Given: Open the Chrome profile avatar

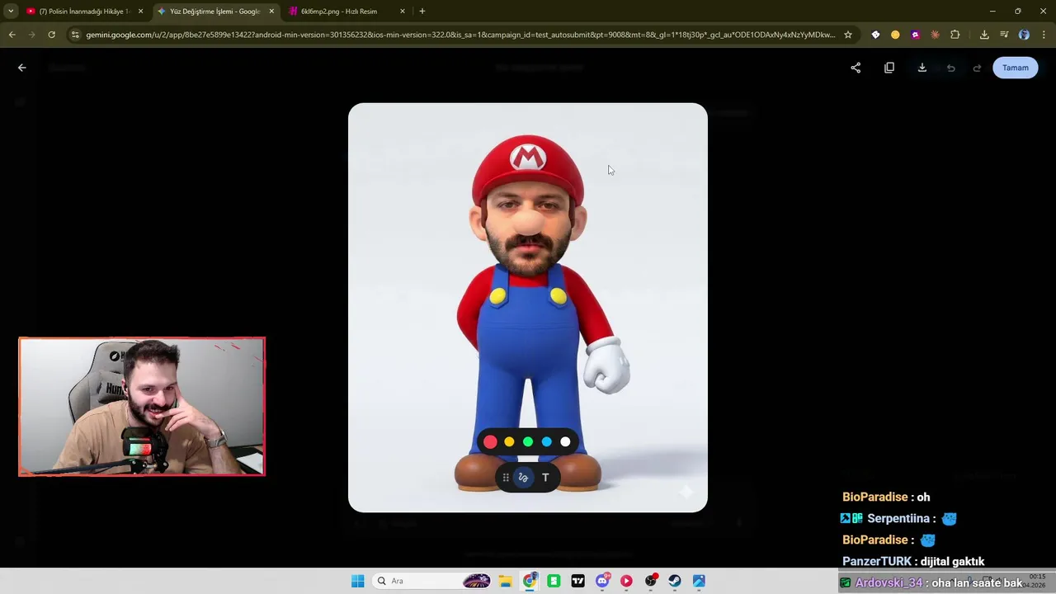Looking at the screenshot, I should click(x=1024, y=35).
